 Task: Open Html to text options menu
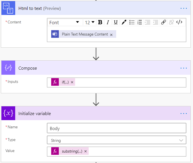click(183, 8)
